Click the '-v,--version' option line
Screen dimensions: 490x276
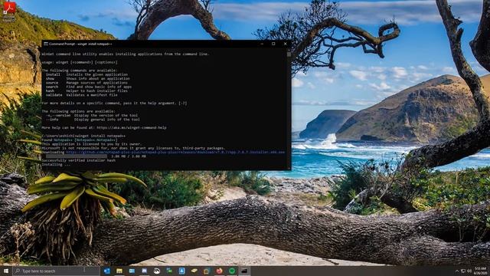tap(92, 116)
